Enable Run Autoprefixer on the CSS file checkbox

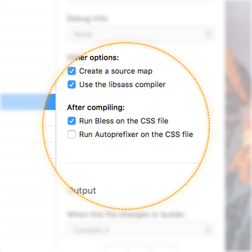pos(72,135)
